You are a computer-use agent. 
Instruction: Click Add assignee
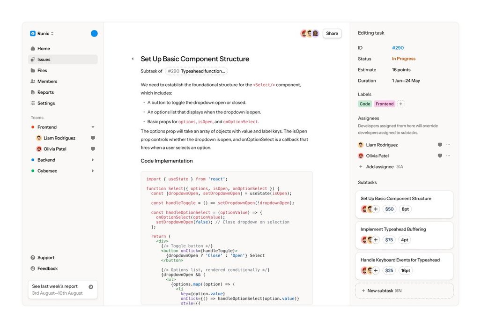(x=380, y=167)
